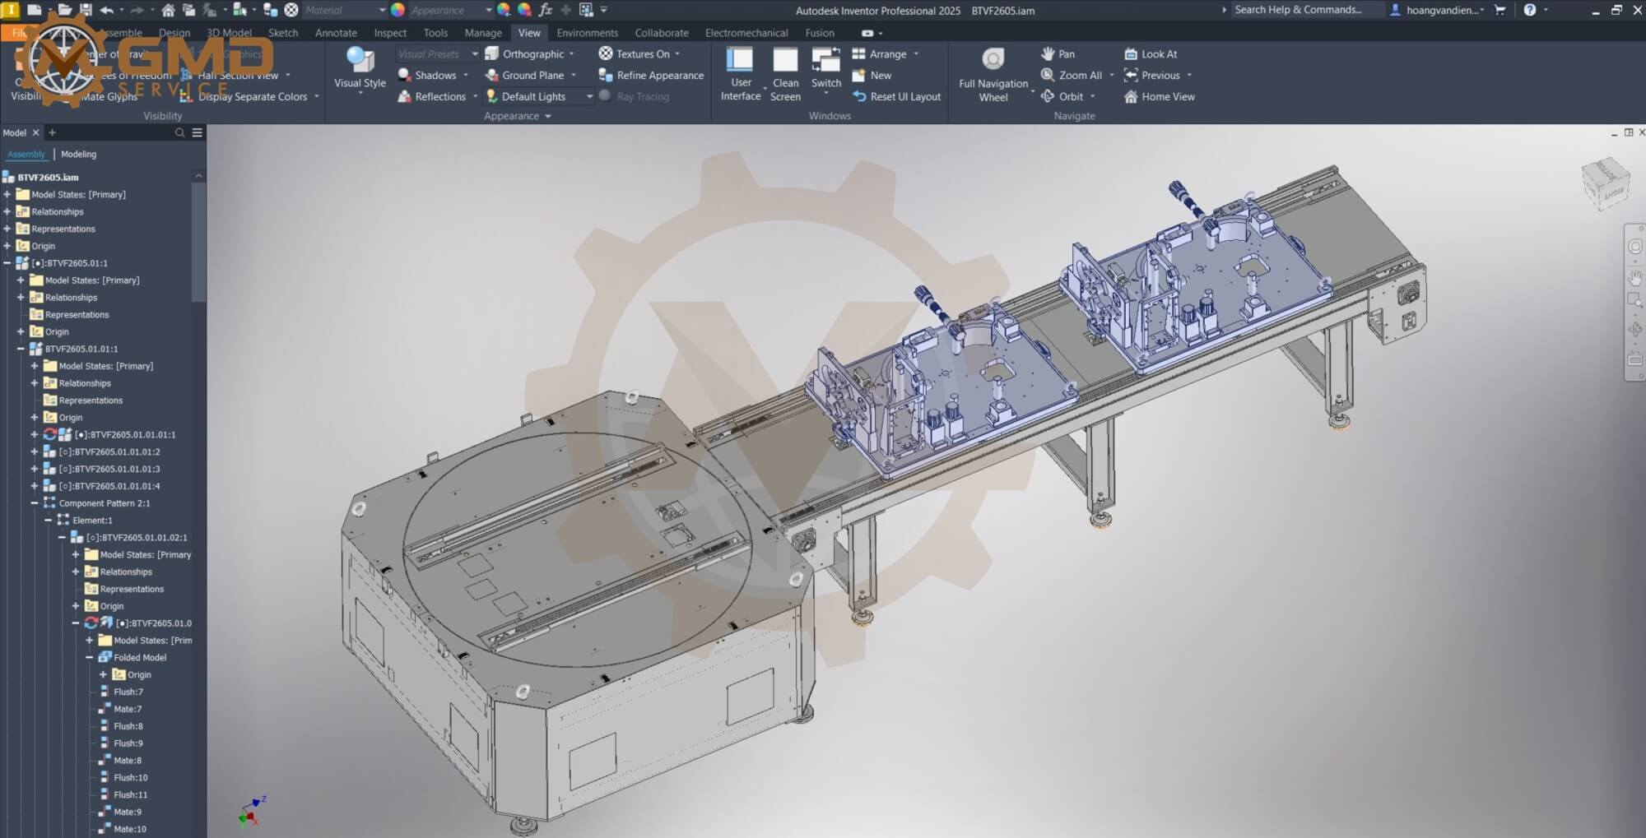Open Full Navigation Wheel
Screen dimensions: 1646x838
(993, 74)
